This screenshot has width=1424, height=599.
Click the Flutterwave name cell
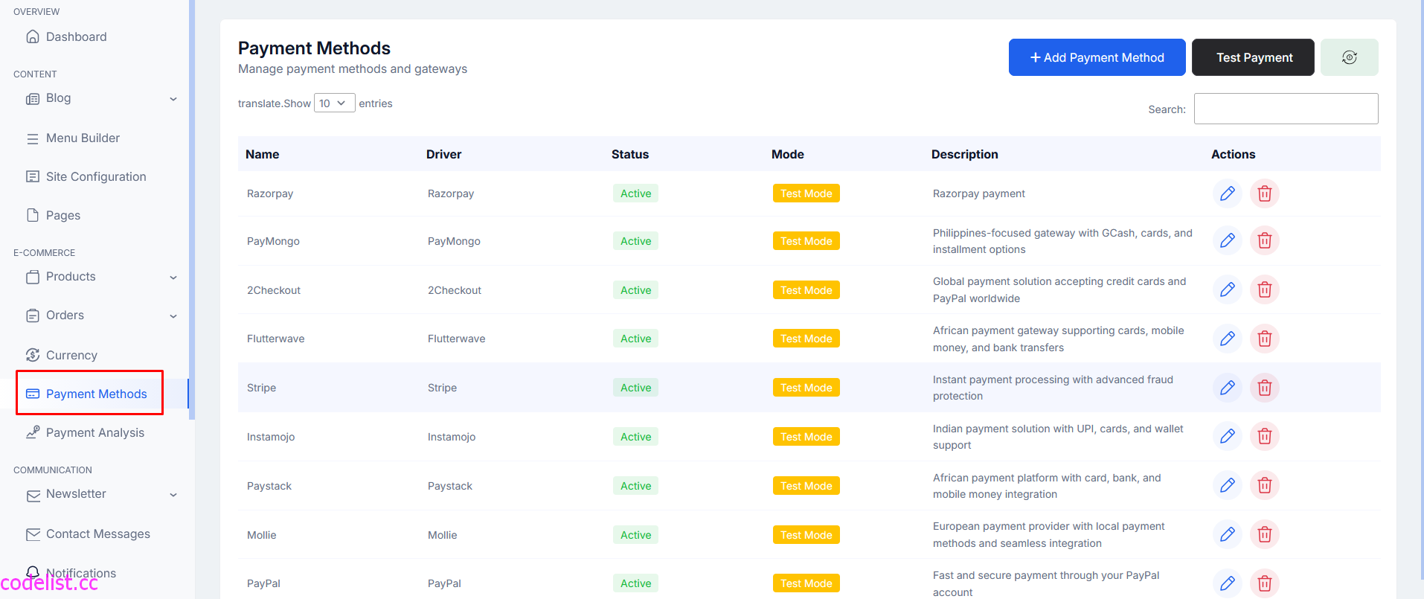(276, 339)
